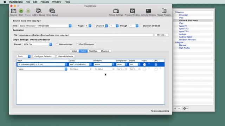Viewport: 225px width, 126px height.
Task: Open the audio track 0 source dropdown
Action: tap(42, 64)
